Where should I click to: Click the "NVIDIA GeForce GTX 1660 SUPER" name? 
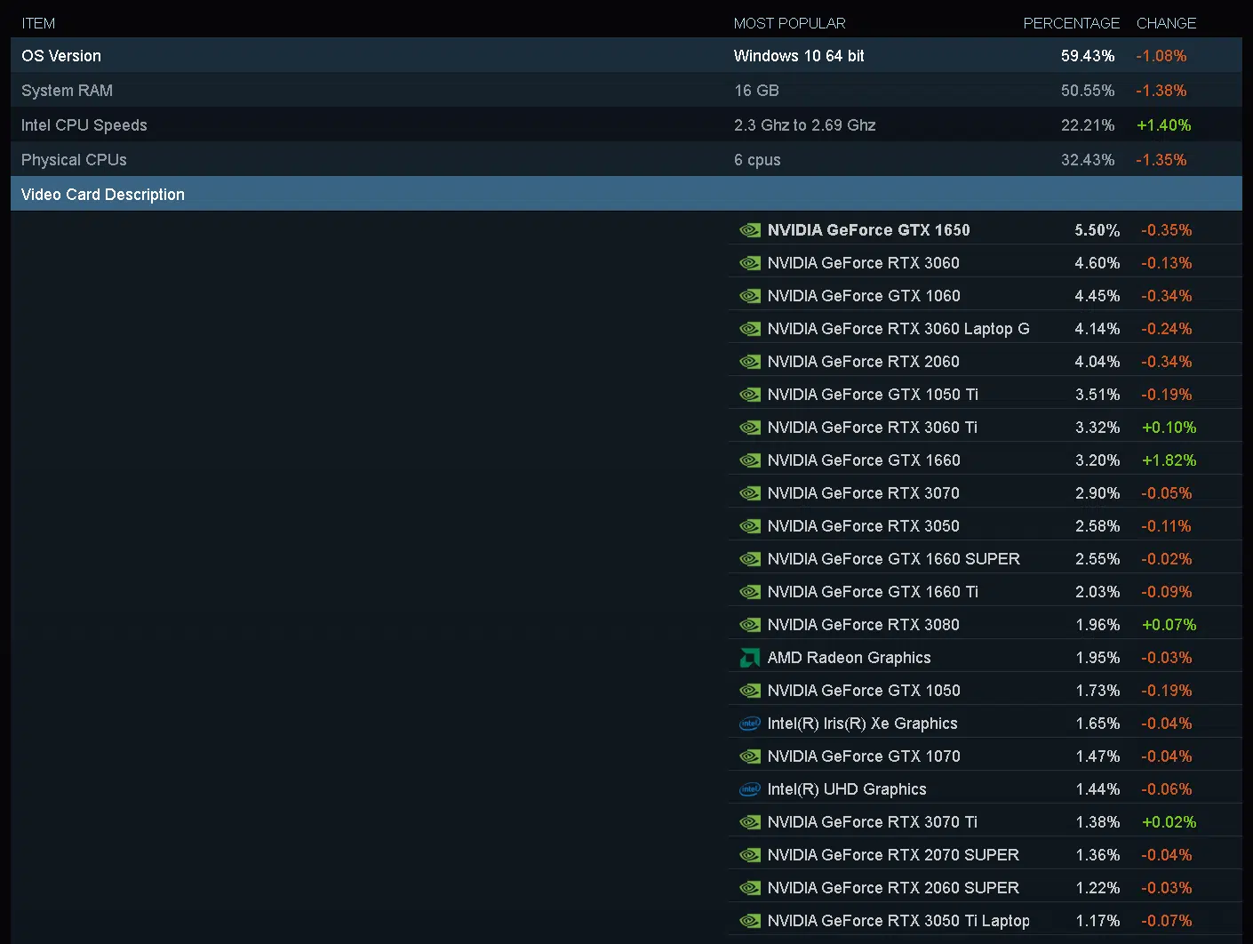pyautogui.click(x=894, y=559)
